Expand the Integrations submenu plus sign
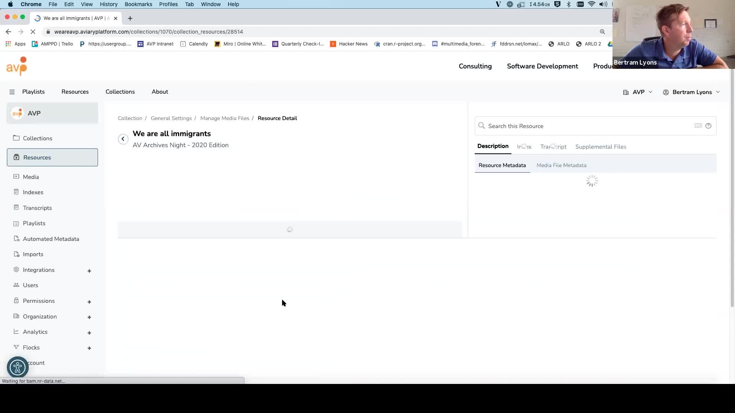This screenshot has width=735, height=413. tap(89, 271)
